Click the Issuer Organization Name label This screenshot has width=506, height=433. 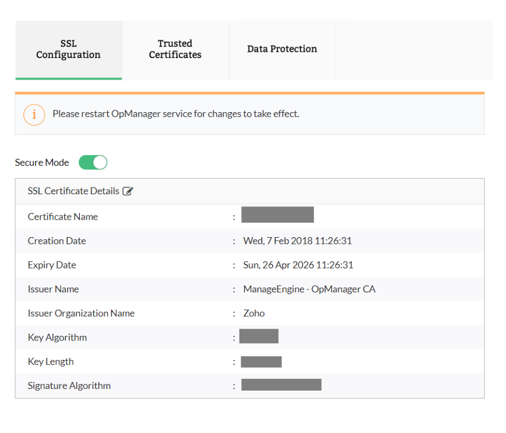[x=81, y=314]
